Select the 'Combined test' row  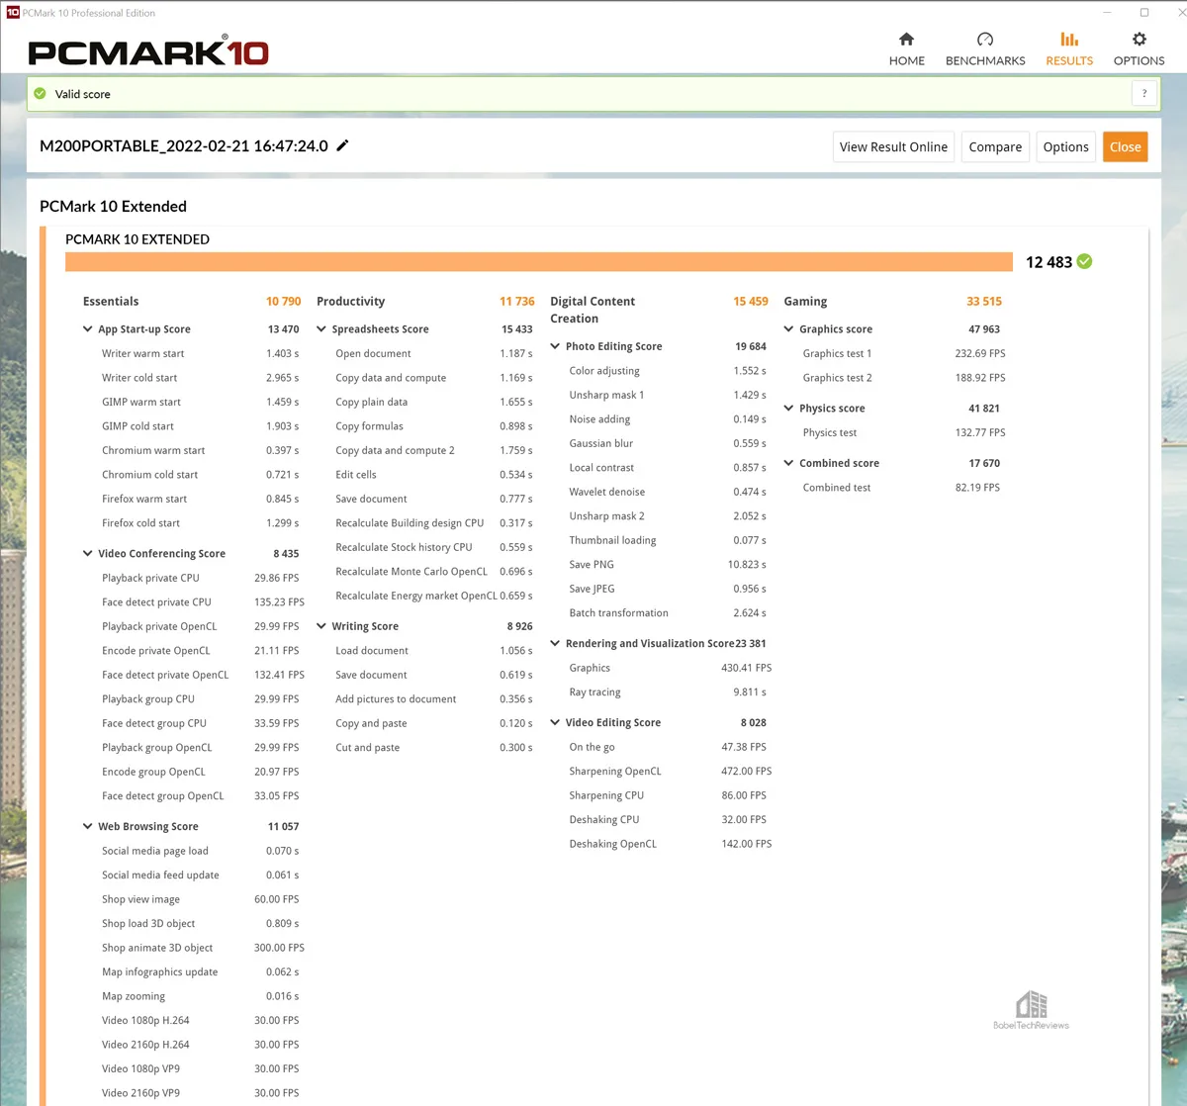[x=901, y=488]
